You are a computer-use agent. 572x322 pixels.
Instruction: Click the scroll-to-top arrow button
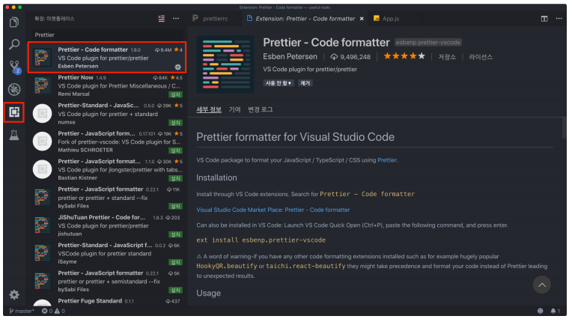[x=542, y=285]
